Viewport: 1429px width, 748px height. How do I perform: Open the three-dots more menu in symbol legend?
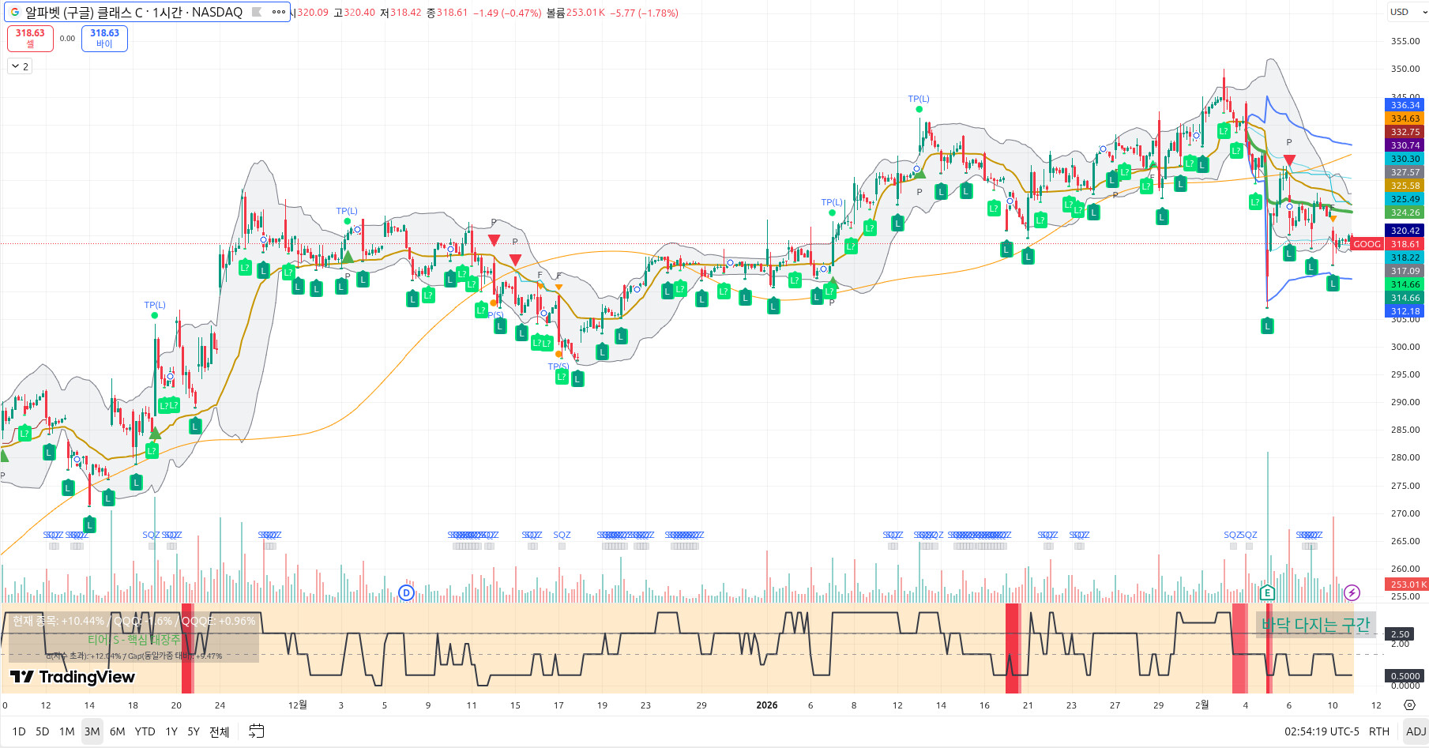[x=279, y=12]
